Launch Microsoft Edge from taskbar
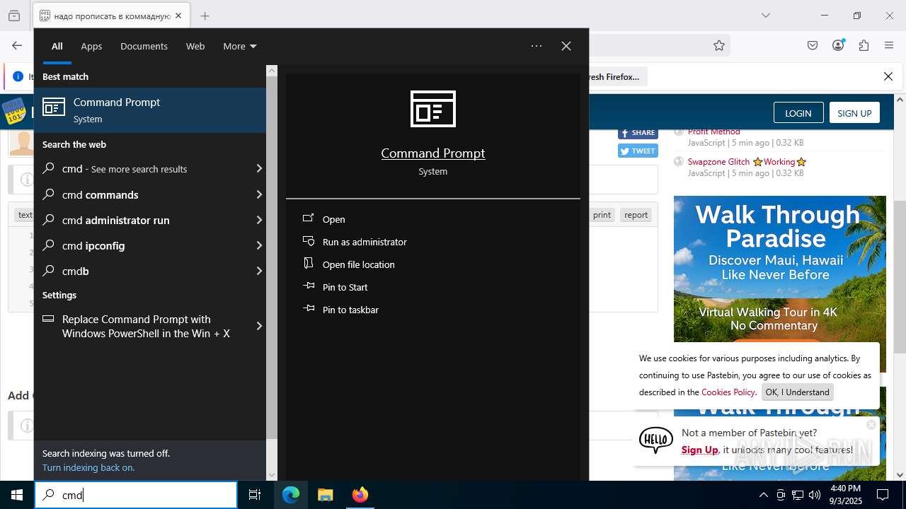Screen dimensions: 906x509 291,495
